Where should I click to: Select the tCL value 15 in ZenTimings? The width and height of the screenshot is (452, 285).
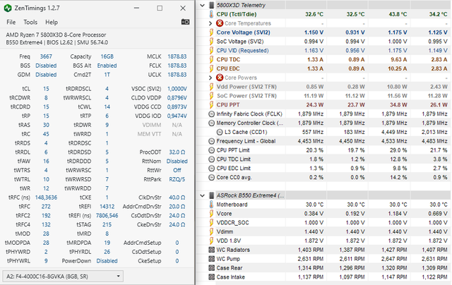46,89
